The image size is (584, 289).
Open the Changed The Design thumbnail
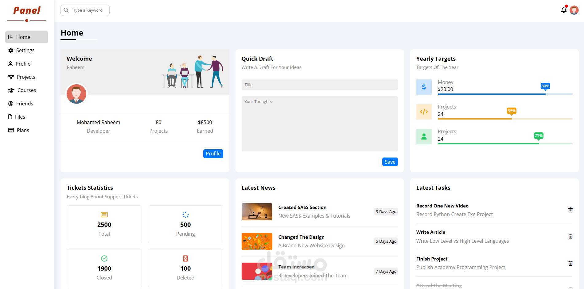[x=257, y=241]
